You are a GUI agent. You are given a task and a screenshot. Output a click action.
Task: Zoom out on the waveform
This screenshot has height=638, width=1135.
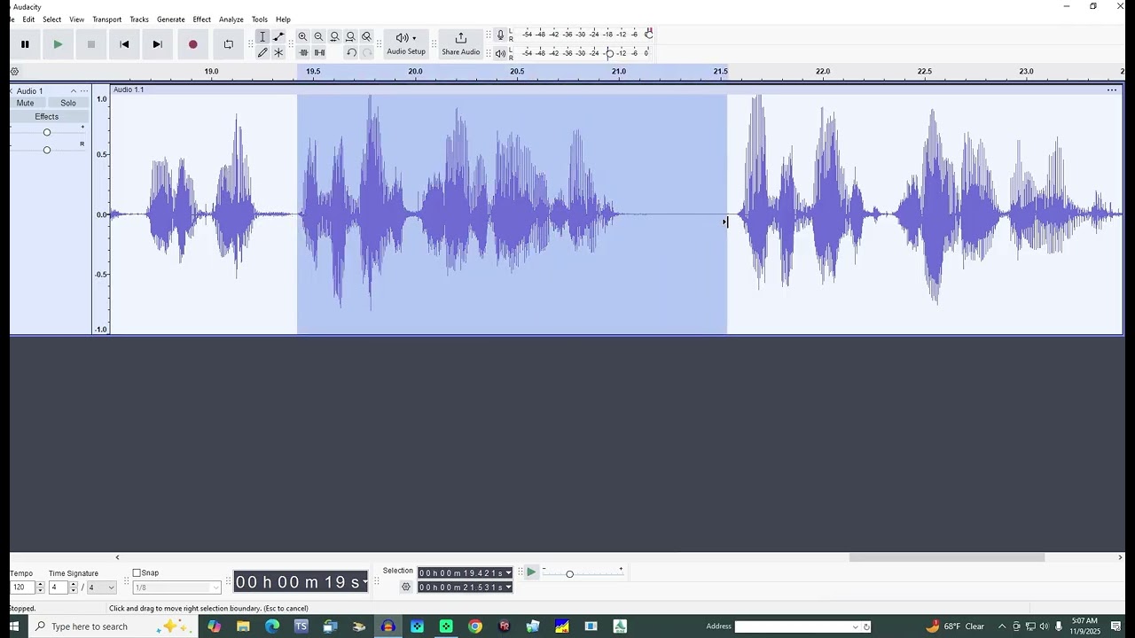[318, 36]
